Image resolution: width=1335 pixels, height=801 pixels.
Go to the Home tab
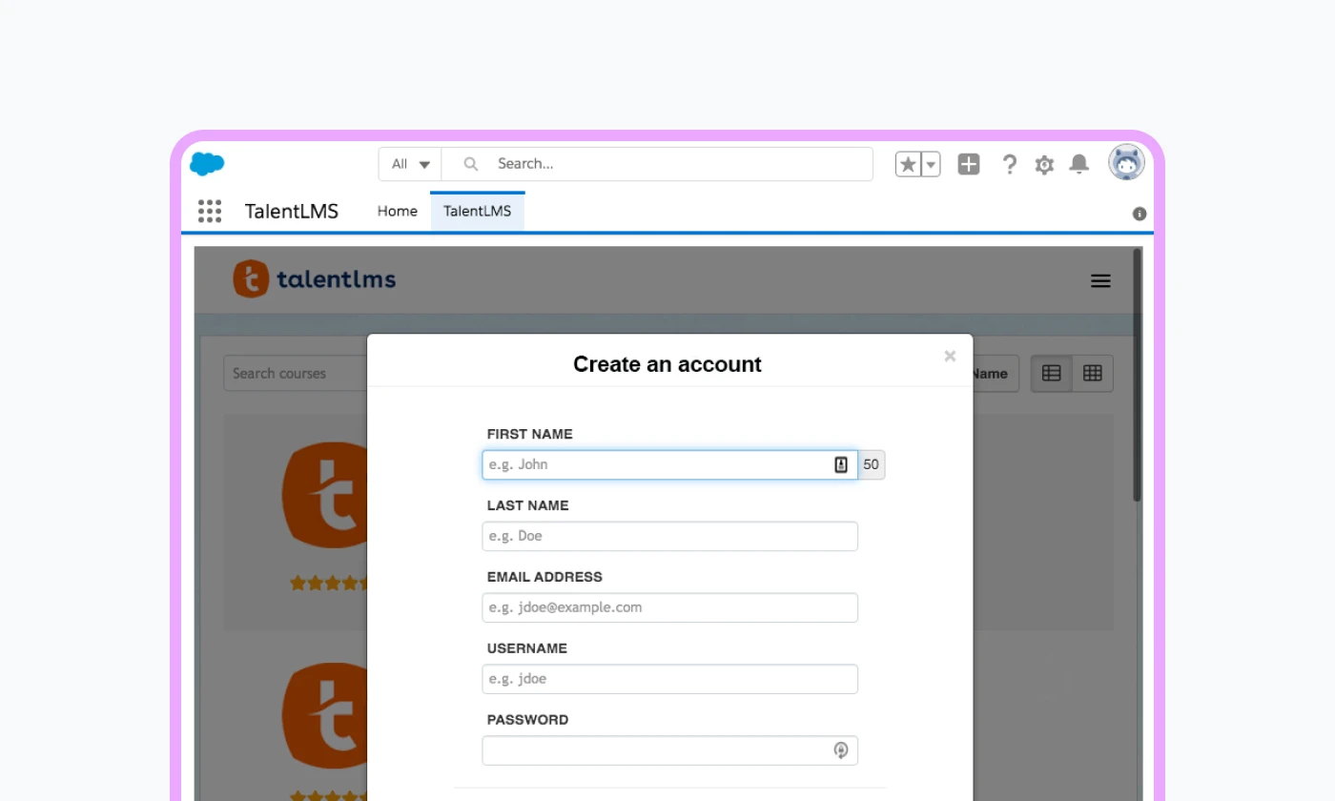pos(397,211)
